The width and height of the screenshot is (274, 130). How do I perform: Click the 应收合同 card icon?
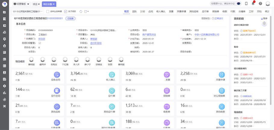(x=57, y=75)
